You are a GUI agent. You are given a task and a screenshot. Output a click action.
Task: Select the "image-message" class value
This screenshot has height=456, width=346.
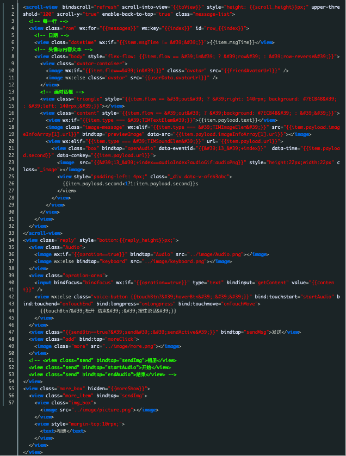(105, 127)
